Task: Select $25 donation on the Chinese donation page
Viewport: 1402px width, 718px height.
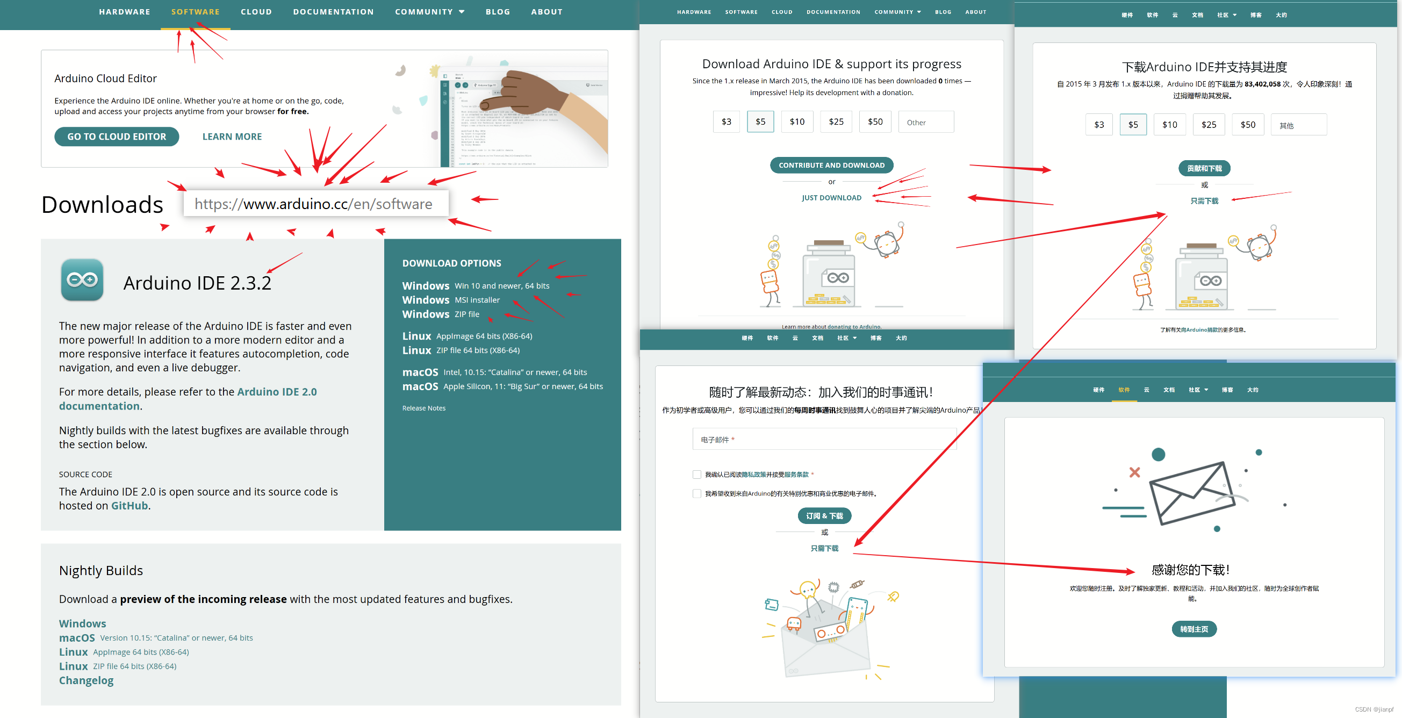Action: point(1209,125)
